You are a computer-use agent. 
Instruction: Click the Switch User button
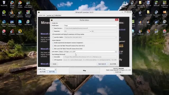click(x=118, y=72)
